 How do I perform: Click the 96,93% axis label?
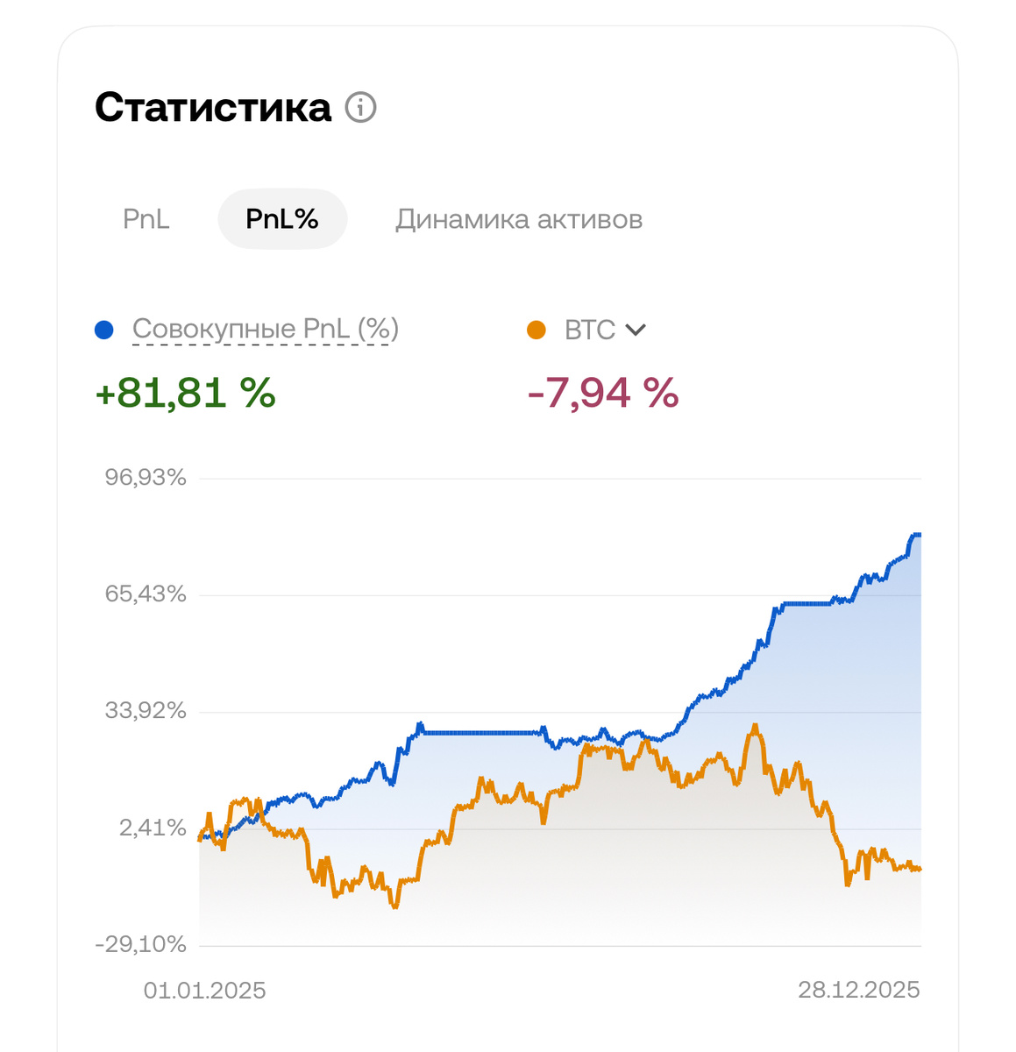(146, 478)
